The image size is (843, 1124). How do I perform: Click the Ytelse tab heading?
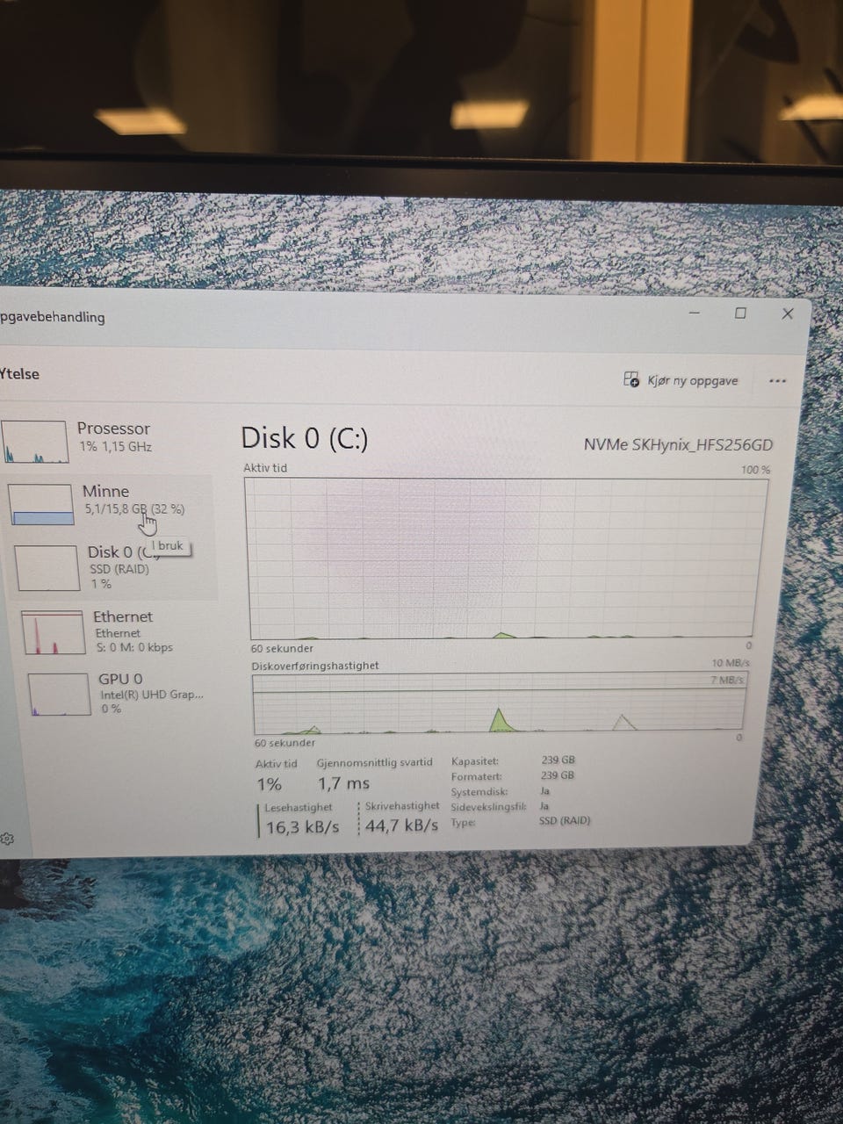click(19, 374)
